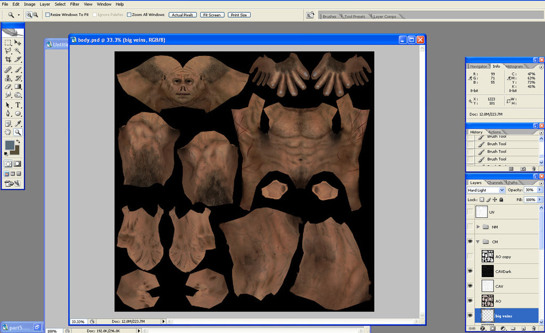The height and width of the screenshot is (333, 545).
Task: Click the foreground color swatch
Action: pos(9,145)
